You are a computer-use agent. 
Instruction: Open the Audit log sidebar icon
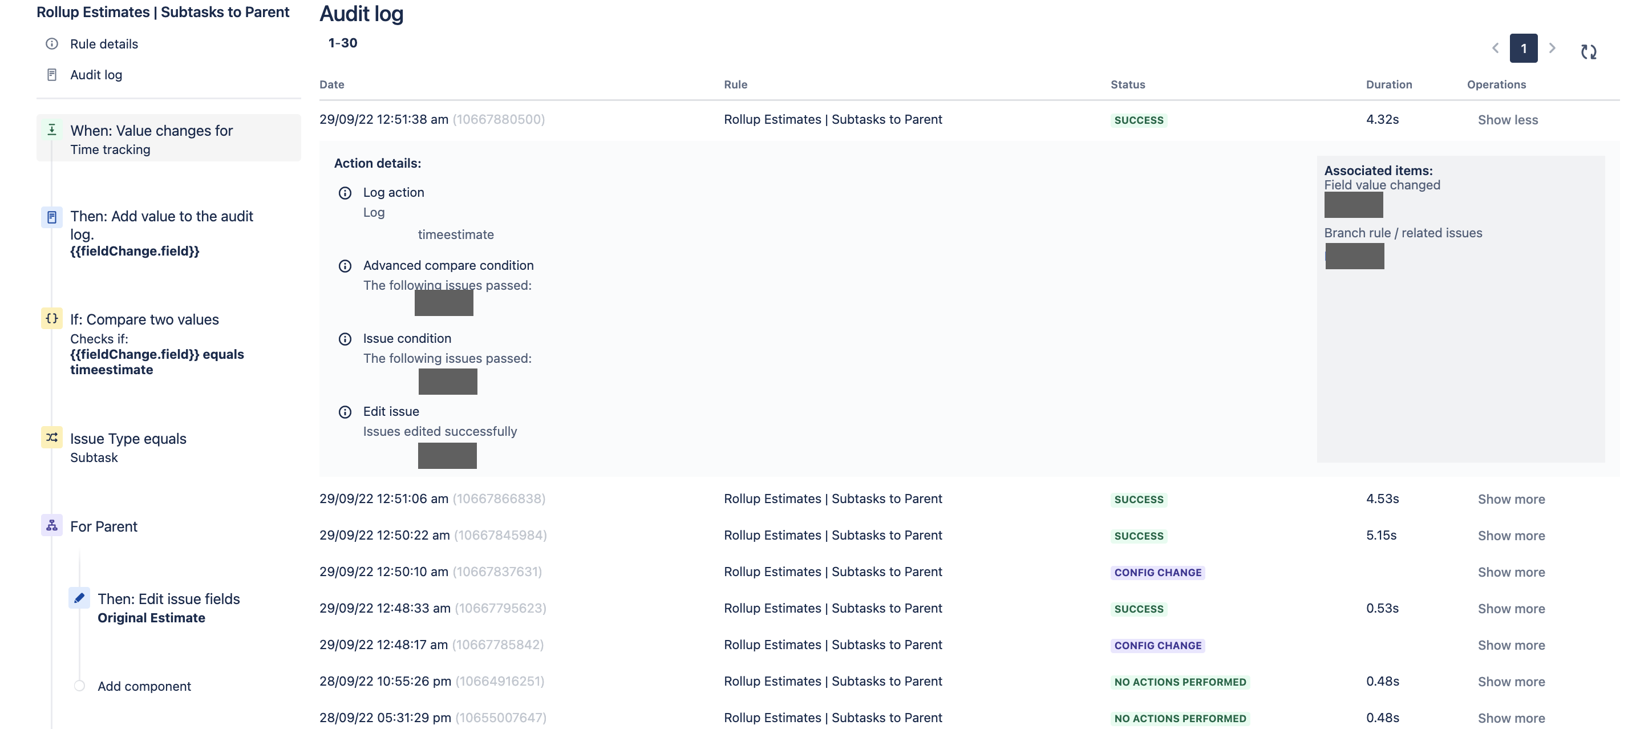[51, 74]
